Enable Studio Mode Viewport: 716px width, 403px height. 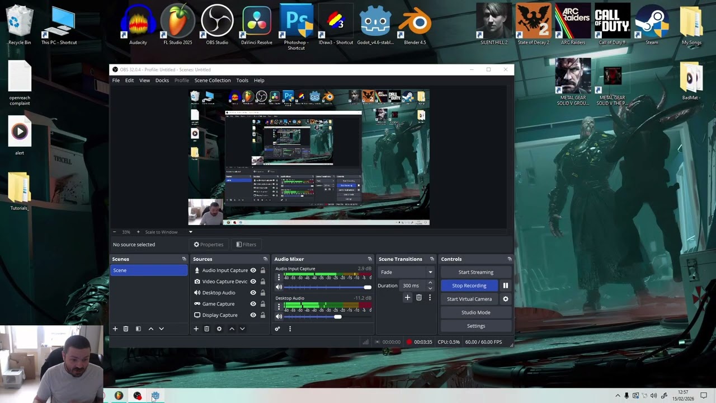tap(476, 312)
